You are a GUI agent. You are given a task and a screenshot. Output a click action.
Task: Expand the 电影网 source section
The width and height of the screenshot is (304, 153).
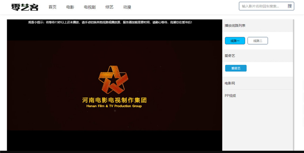[258, 83]
